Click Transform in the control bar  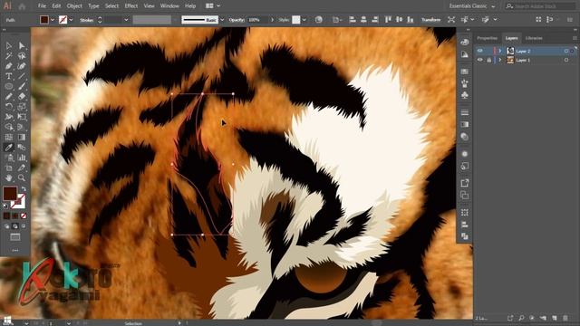point(431,20)
